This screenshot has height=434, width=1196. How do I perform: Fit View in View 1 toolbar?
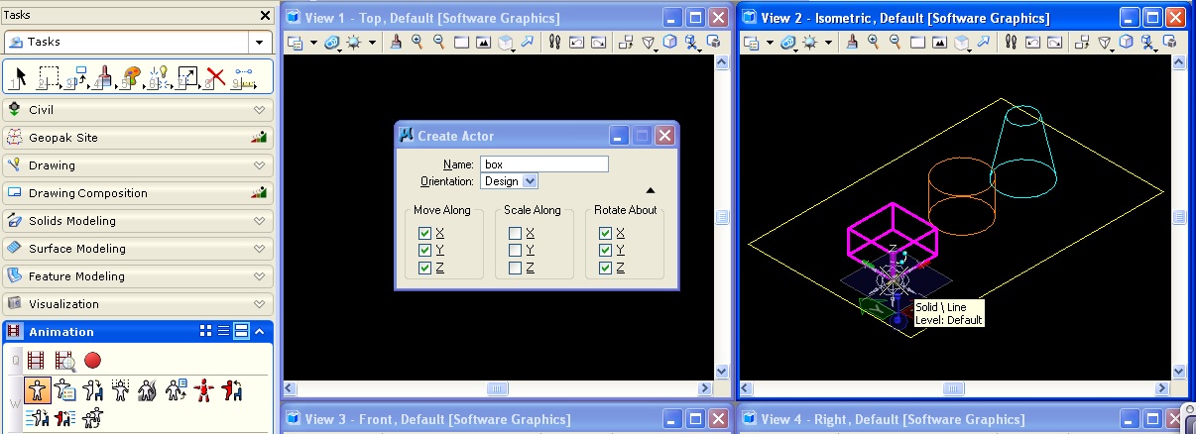pyautogui.click(x=483, y=43)
